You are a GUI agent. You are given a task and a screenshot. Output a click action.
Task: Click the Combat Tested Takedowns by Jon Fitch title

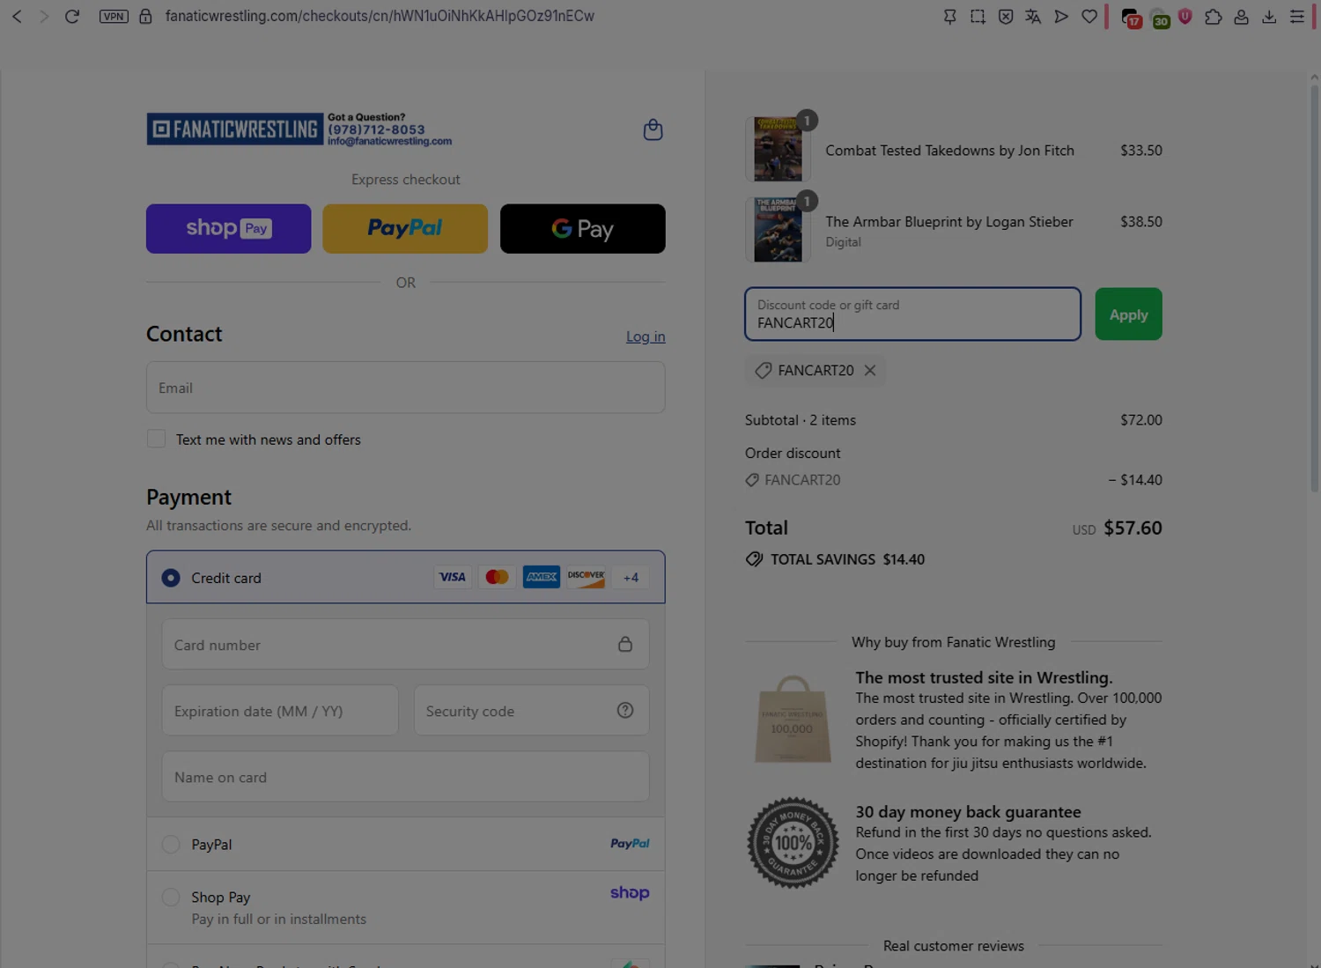[x=949, y=151]
